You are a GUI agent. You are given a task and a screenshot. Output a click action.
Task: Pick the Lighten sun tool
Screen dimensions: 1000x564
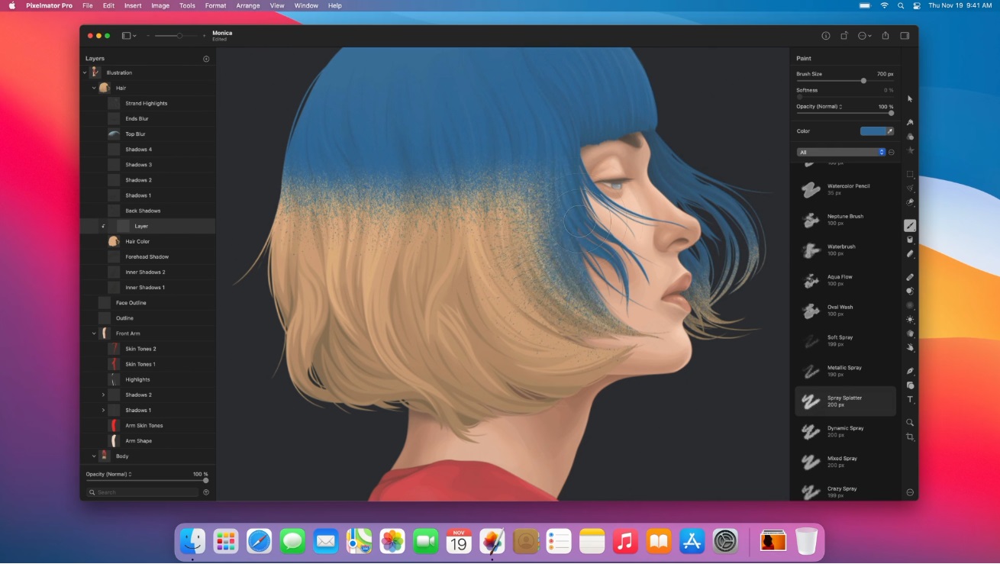click(910, 320)
